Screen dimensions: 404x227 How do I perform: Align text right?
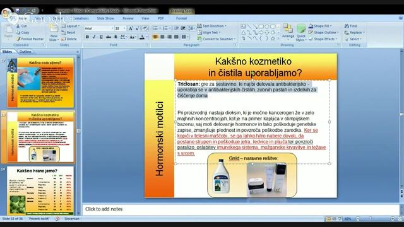point(169,37)
